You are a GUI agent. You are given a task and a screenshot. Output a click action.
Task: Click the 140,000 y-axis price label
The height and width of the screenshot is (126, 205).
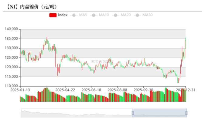pyautogui.click(x=12, y=29)
